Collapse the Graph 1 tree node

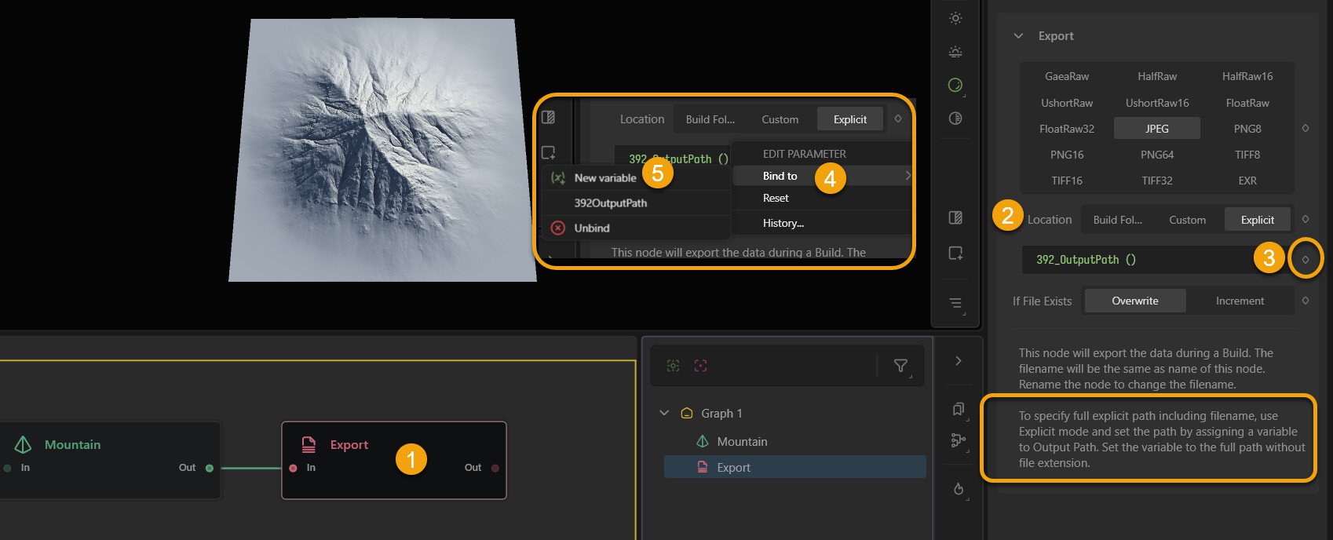(x=664, y=413)
